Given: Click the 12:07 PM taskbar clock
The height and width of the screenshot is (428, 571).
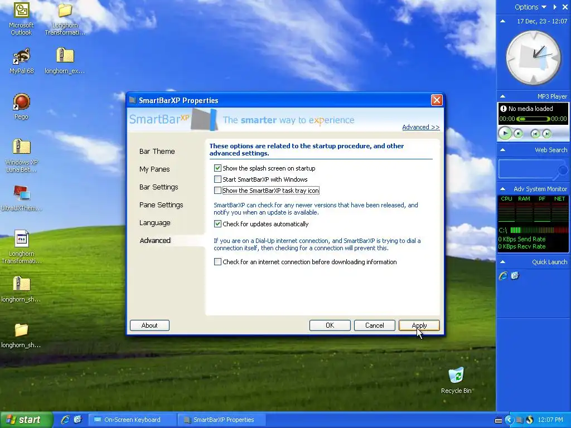Looking at the screenshot, I should coord(550,420).
